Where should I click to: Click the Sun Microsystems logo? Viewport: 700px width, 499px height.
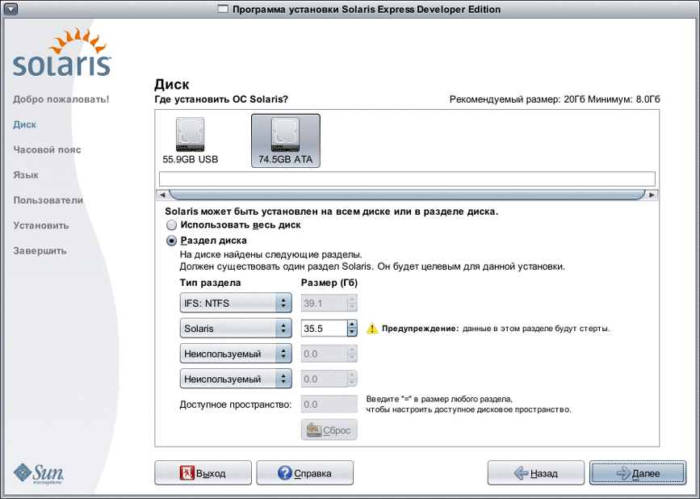point(39,473)
